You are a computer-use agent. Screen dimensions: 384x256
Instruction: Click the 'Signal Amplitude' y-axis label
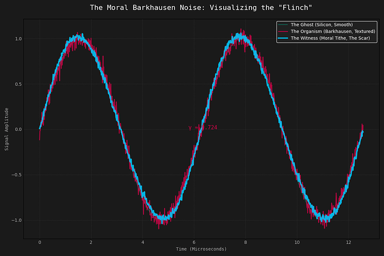point(7,129)
